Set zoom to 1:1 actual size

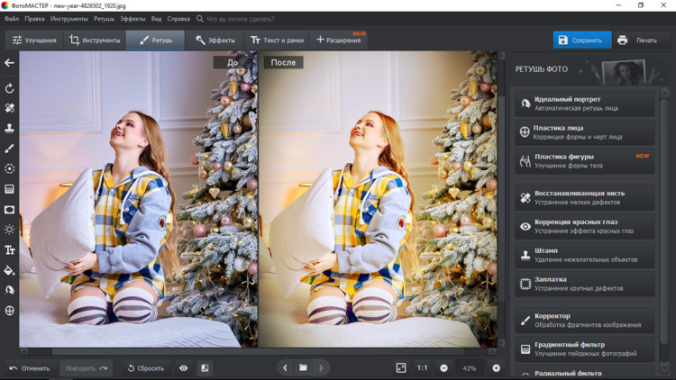pyautogui.click(x=422, y=367)
